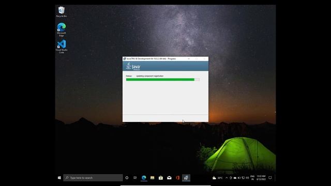331x186 pixels.
Task: Open the Recycle Bin desktop icon
Action: point(62,11)
